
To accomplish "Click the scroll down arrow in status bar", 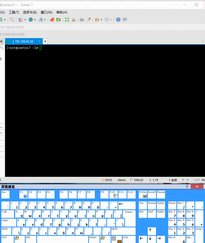I will click(188, 180).
